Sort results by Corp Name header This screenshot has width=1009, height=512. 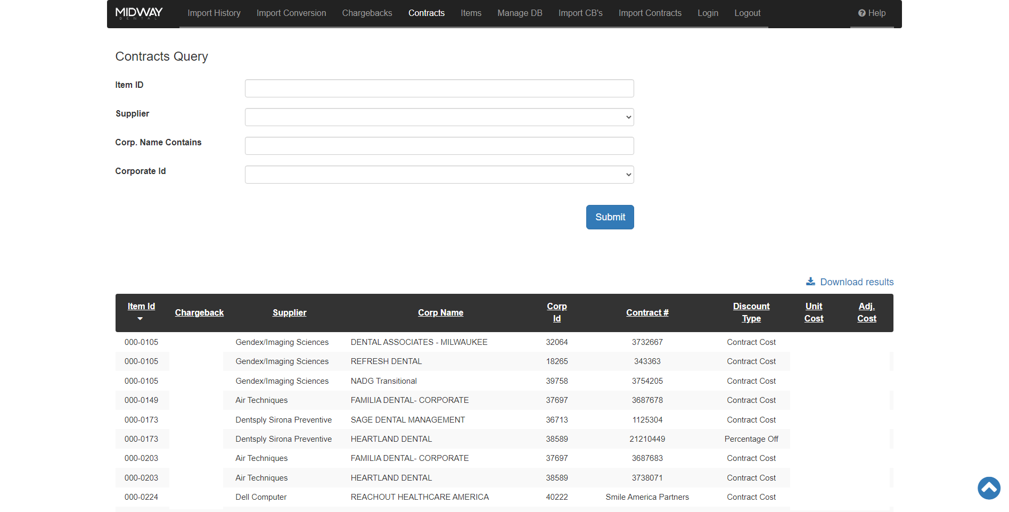[440, 313]
